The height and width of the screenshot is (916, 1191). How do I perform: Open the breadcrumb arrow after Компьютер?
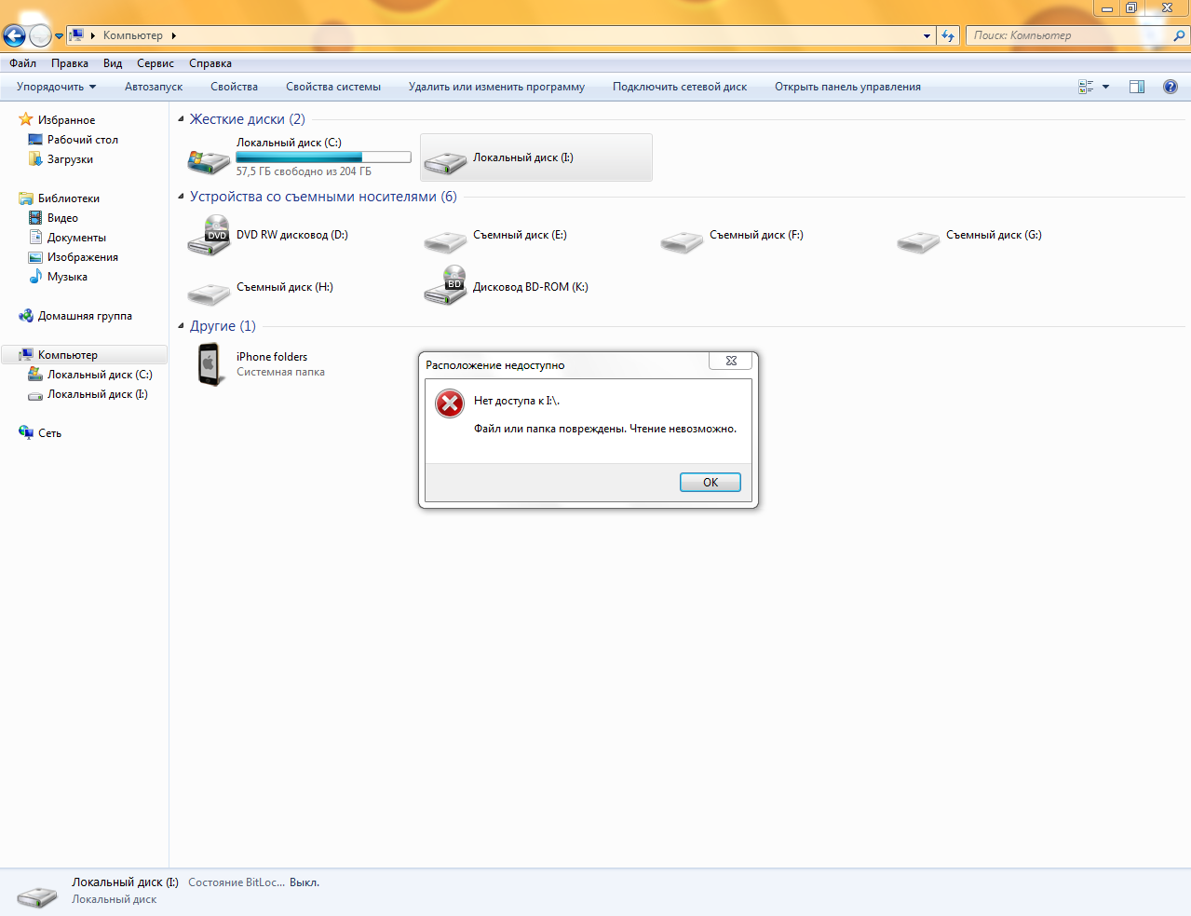[x=173, y=35]
